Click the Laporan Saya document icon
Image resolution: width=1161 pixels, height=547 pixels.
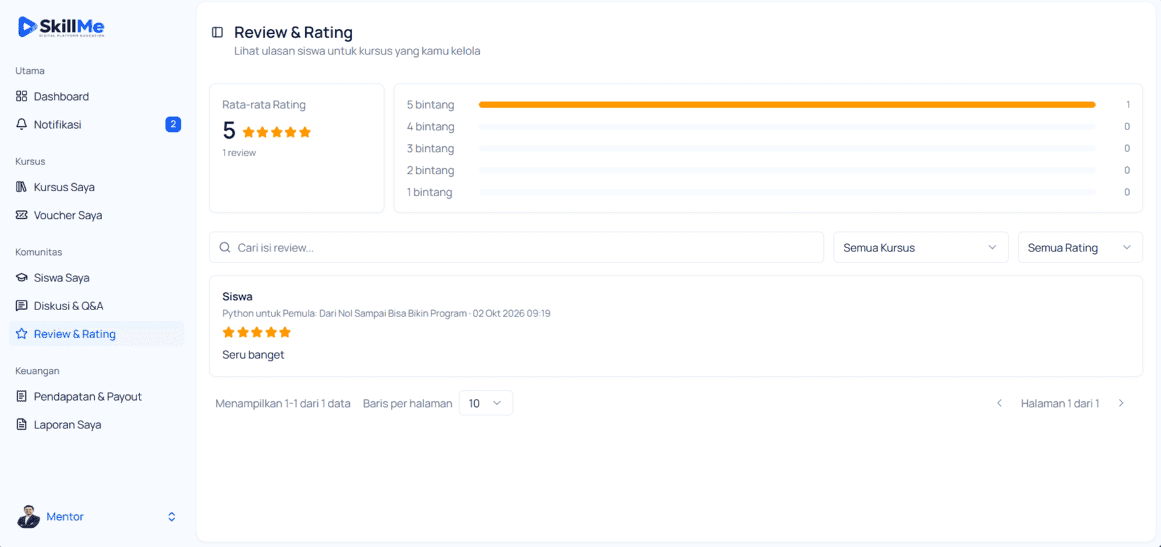[x=21, y=424]
